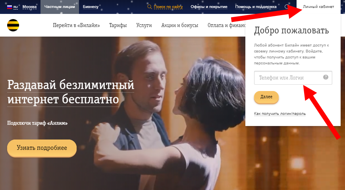Switch to the Бизнесу tab

pos(91,7)
